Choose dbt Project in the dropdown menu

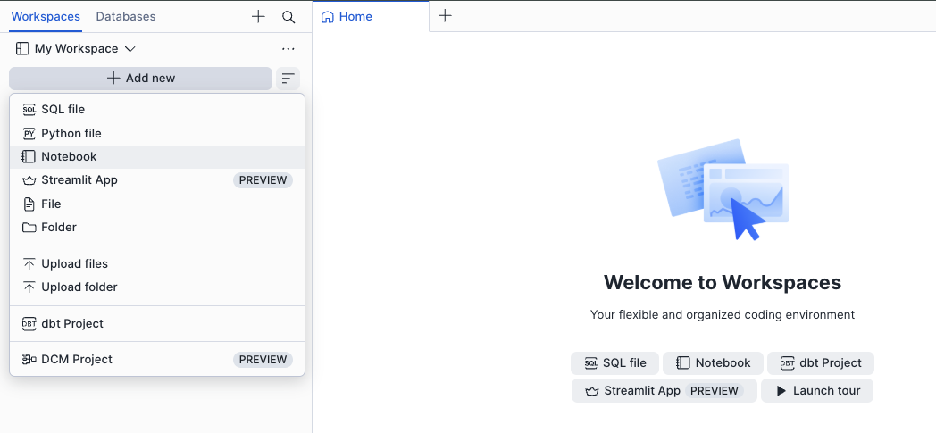157,324
